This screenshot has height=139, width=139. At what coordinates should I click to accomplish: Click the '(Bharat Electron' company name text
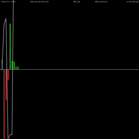pyautogui.click(x=101, y=2)
